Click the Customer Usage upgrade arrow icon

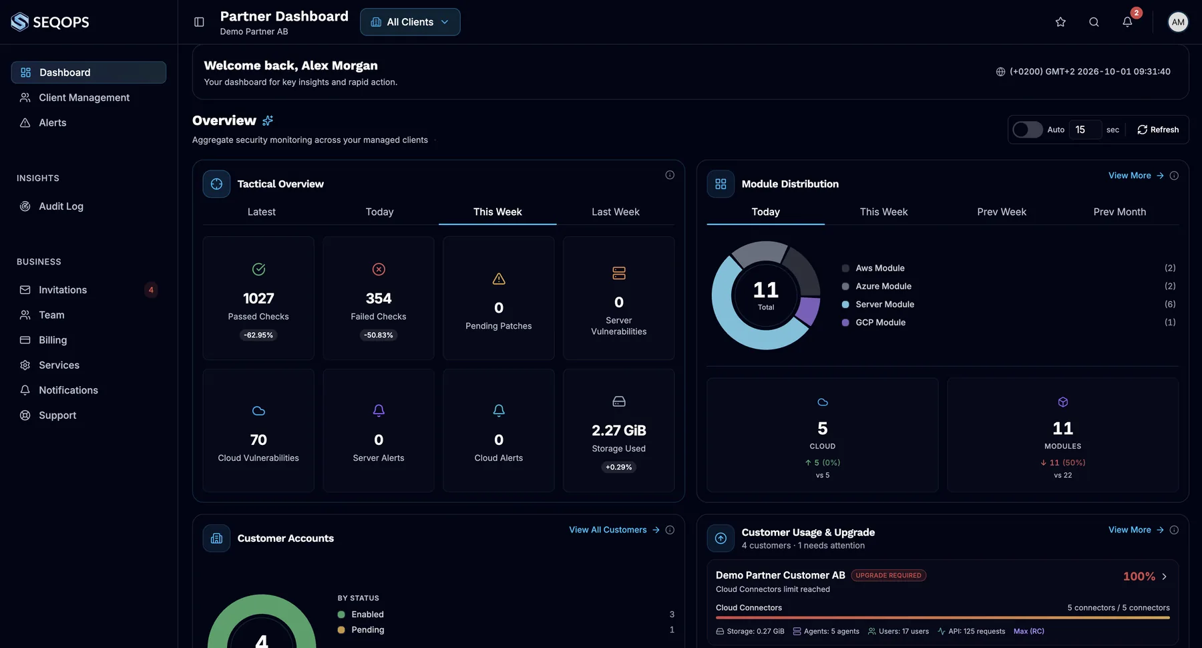[721, 538]
